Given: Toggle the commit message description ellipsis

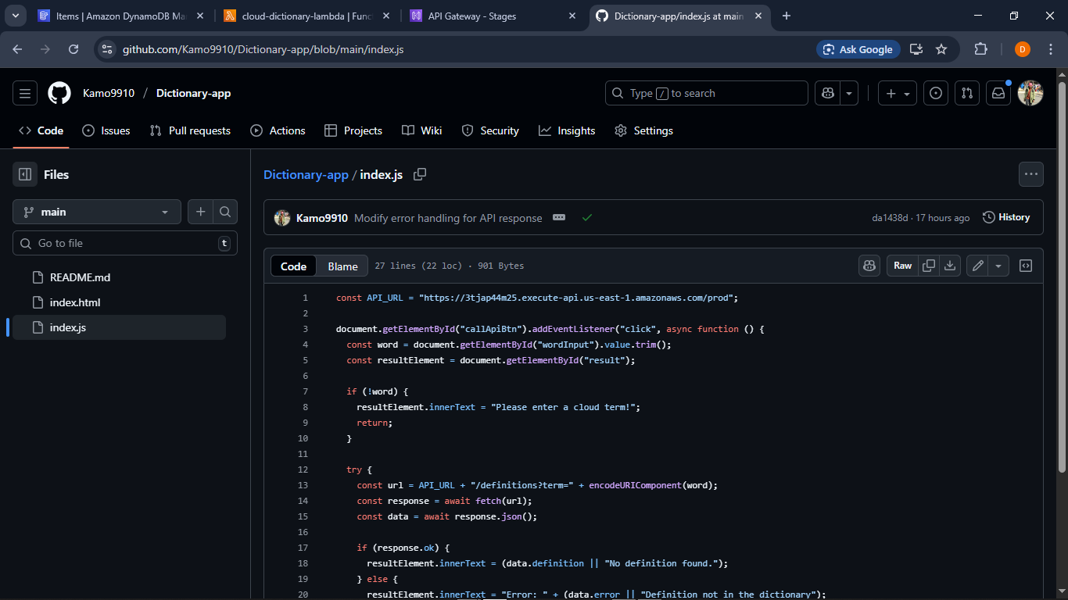Looking at the screenshot, I should pyautogui.click(x=559, y=218).
